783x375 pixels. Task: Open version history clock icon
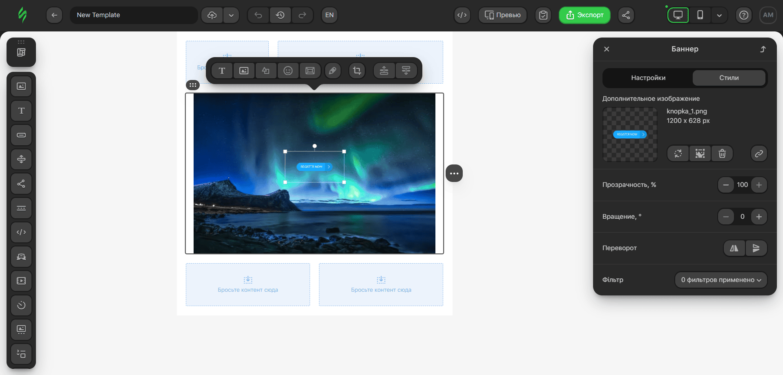(280, 15)
